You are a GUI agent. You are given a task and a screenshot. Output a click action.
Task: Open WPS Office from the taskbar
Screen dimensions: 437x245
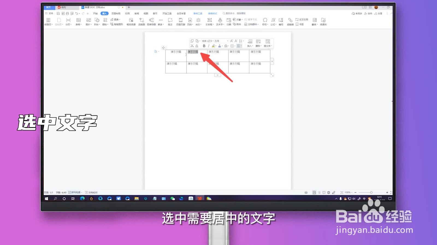point(200,198)
